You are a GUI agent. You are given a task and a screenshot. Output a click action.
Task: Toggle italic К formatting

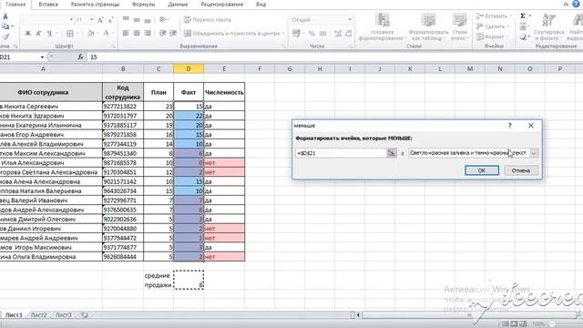[x=38, y=34]
